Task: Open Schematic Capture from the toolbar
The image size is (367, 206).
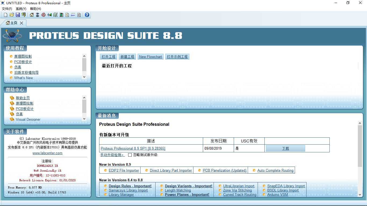Action: click(x=38, y=15)
